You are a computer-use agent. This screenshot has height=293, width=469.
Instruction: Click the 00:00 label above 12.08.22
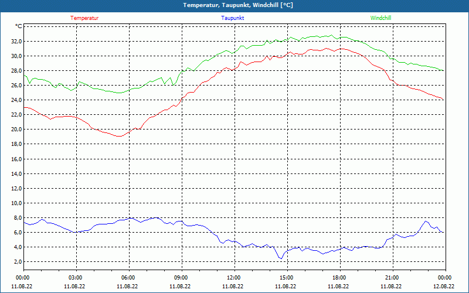pyautogui.click(x=446, y=278)
